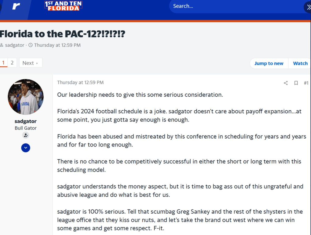The width and height of the screenshot is (311, 235).
Task: Share the first post via share icon
Action: 285,83
